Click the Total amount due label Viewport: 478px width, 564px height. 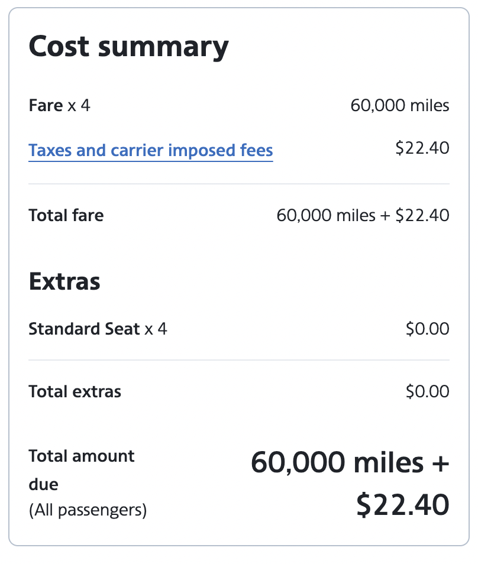click(81, 456)
